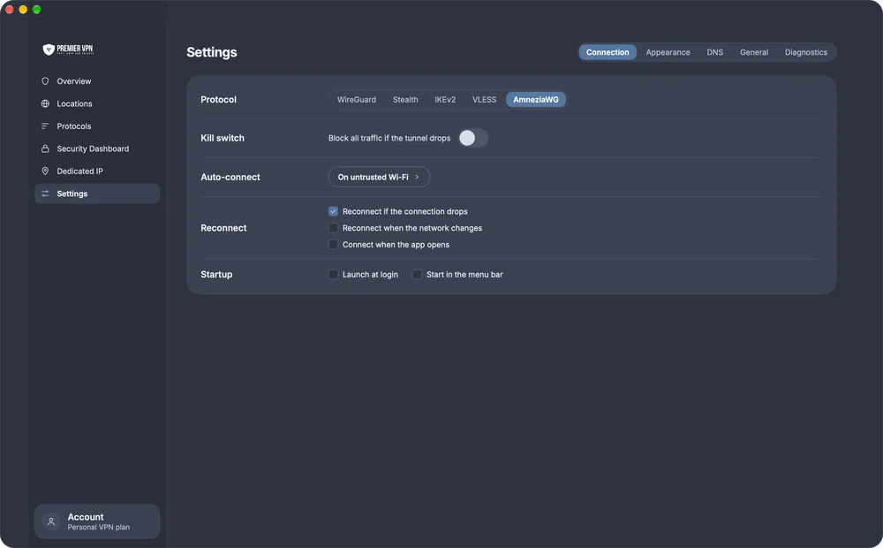Check Reconnect when the network changes
This screenshot has height=548, width=883.
(334, 228)
